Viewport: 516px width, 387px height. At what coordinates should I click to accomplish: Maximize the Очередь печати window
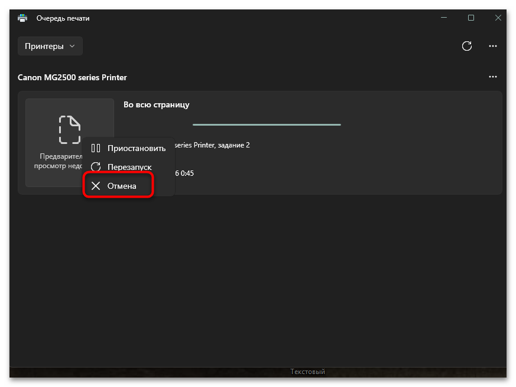tap(471, 18)
